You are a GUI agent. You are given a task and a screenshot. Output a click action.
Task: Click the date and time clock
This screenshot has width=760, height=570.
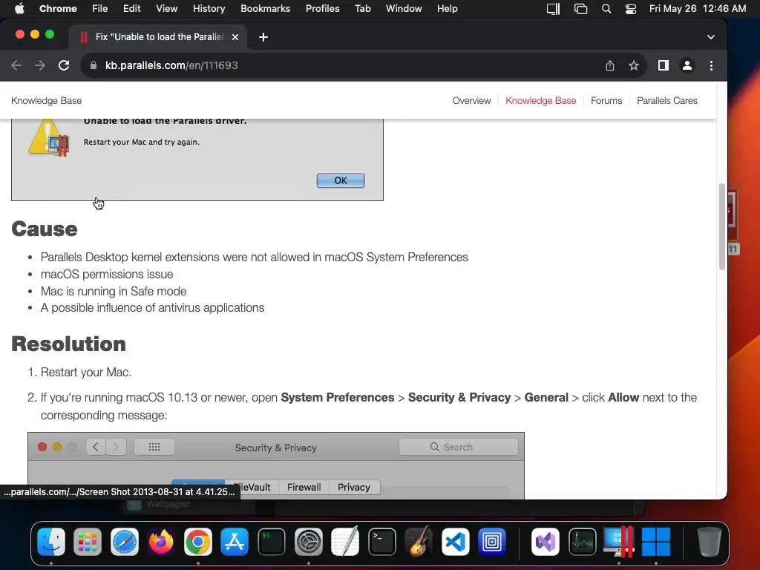click(x=698, y=9)
